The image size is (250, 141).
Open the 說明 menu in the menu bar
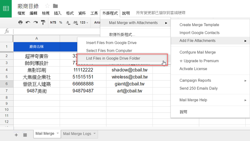tap(126, 13)
